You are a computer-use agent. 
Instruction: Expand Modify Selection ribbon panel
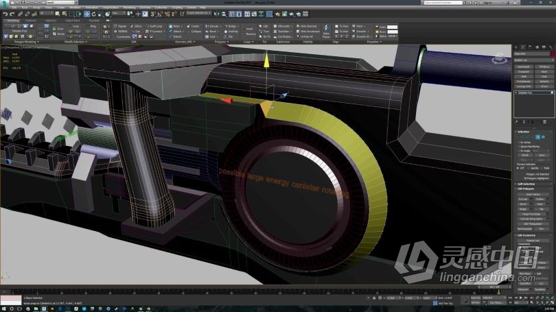tap(76, 42)
